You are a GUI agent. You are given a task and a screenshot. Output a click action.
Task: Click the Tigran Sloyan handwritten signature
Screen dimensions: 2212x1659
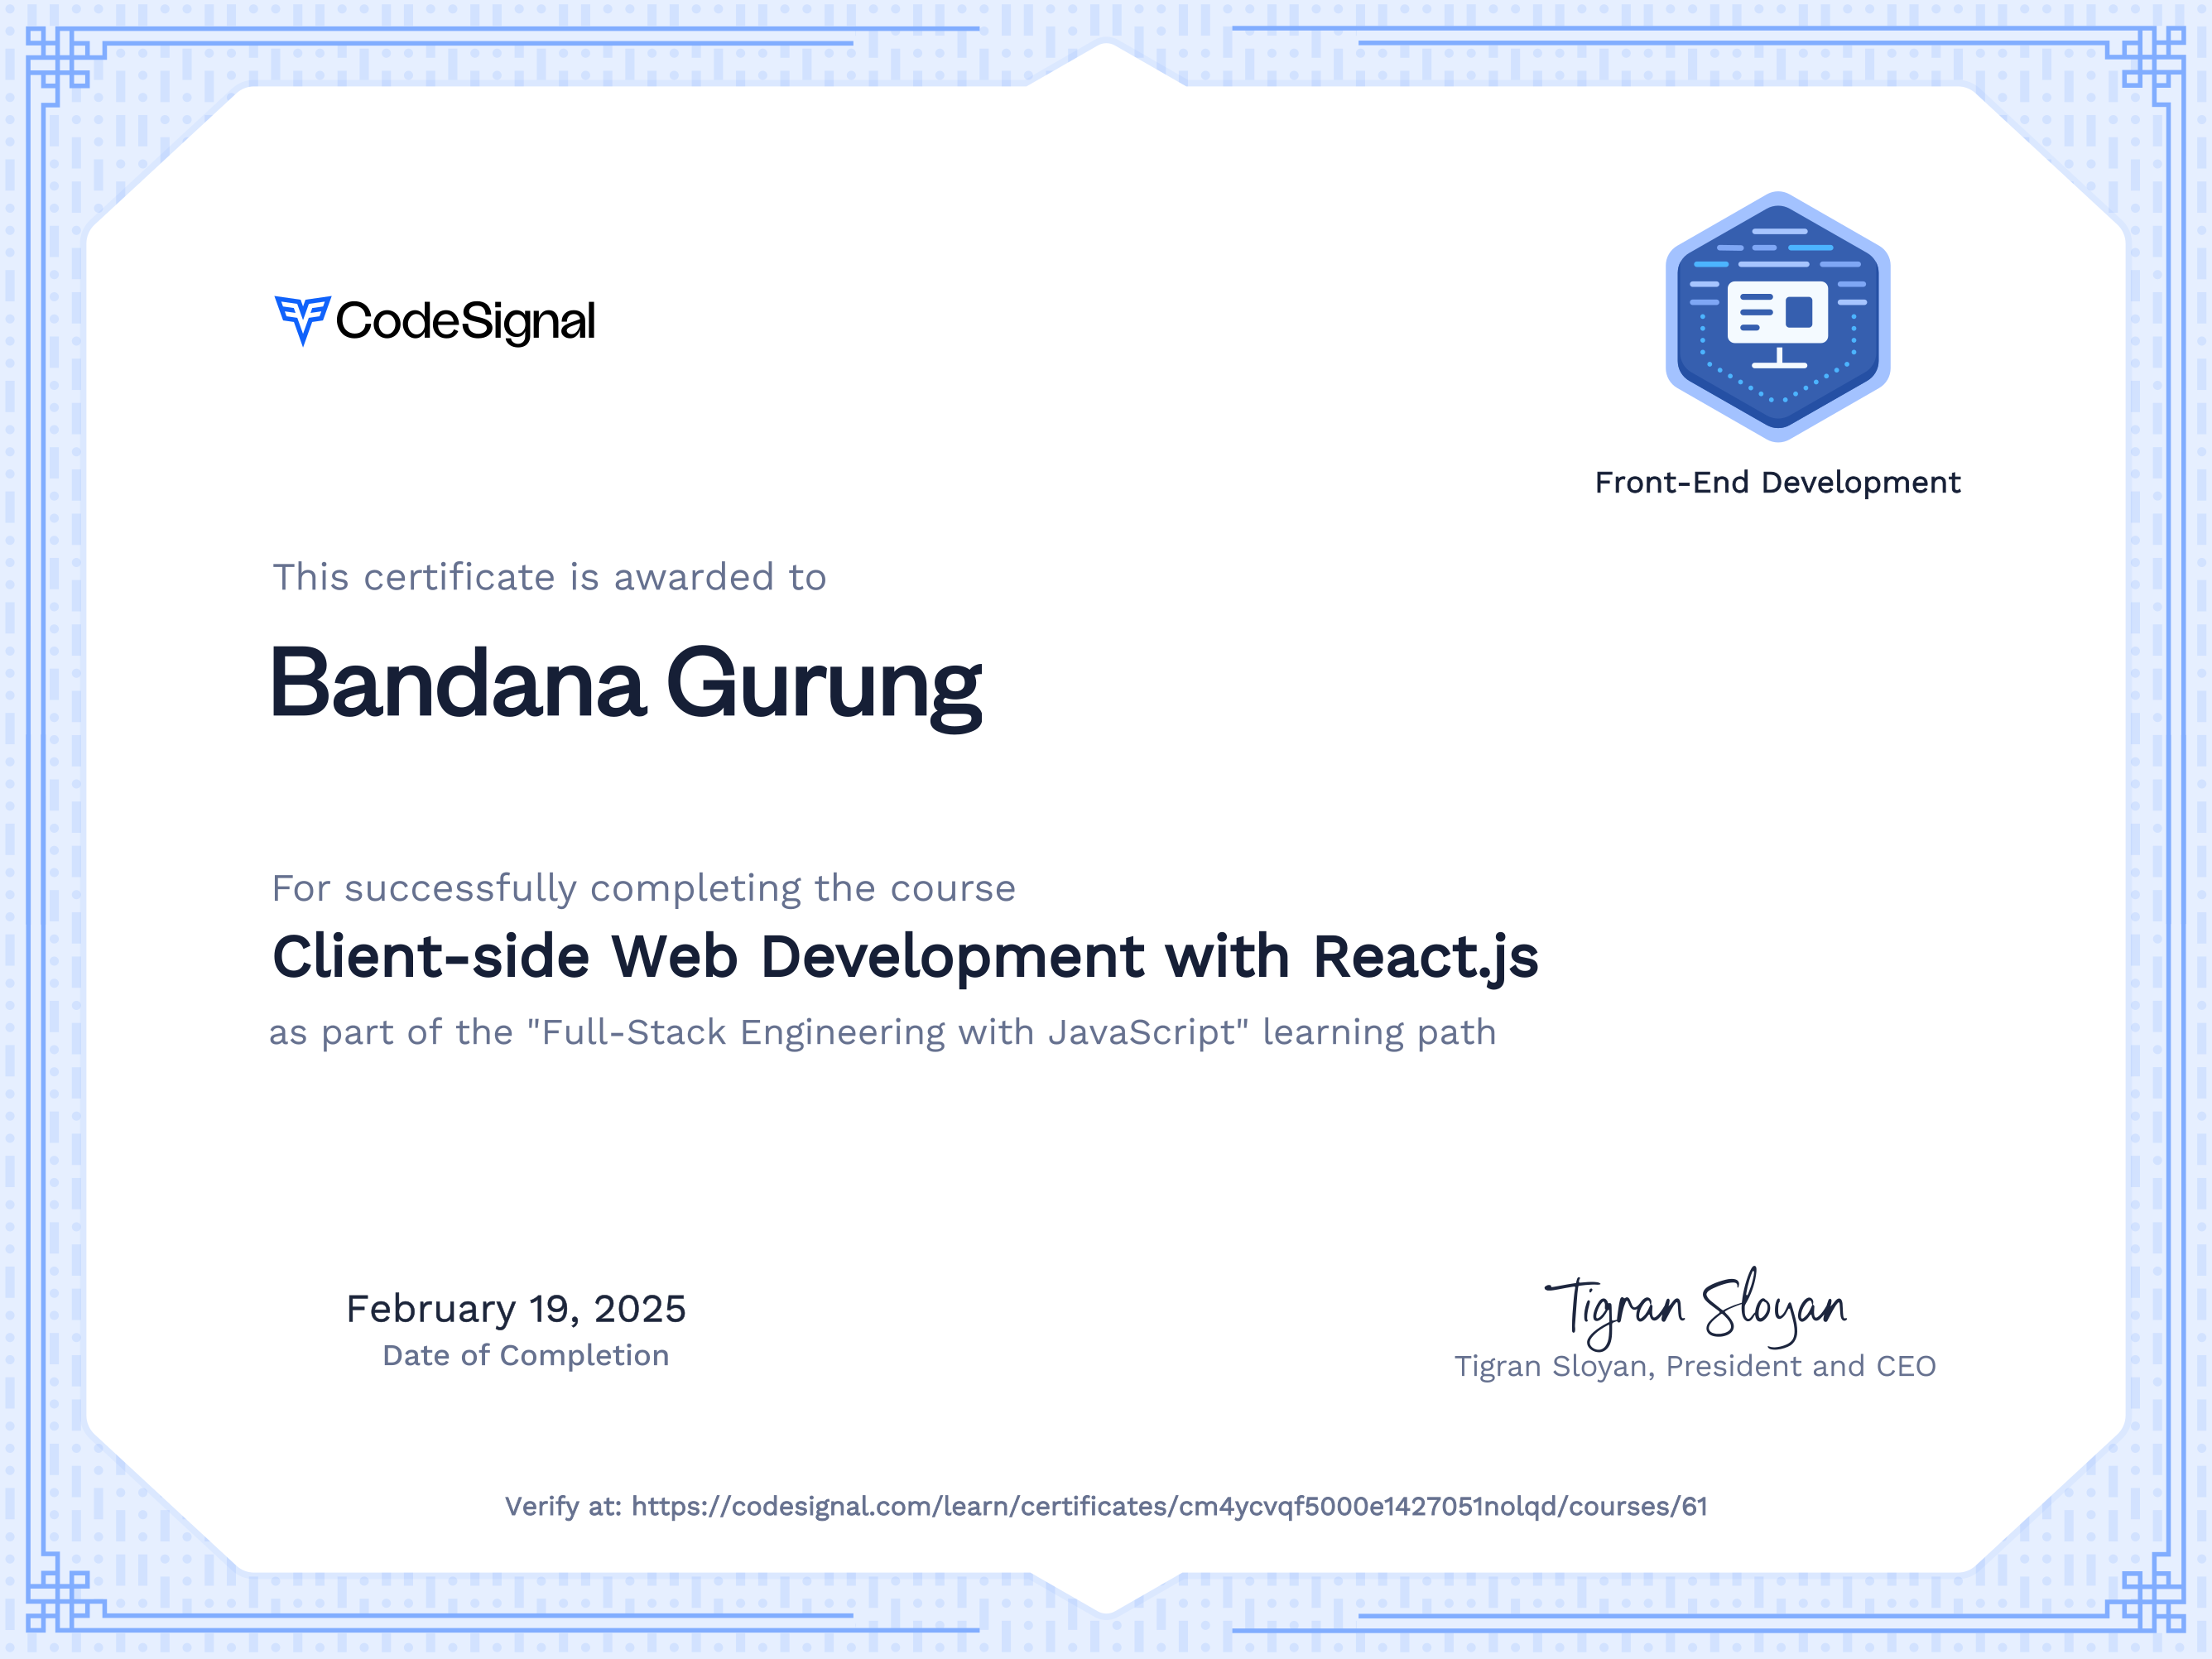pyautogui.click(x=1696, y=1307)
